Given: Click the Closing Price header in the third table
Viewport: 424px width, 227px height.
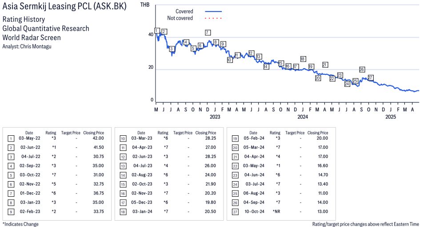Looking at the screenshot, I should [x=318, y=133].
